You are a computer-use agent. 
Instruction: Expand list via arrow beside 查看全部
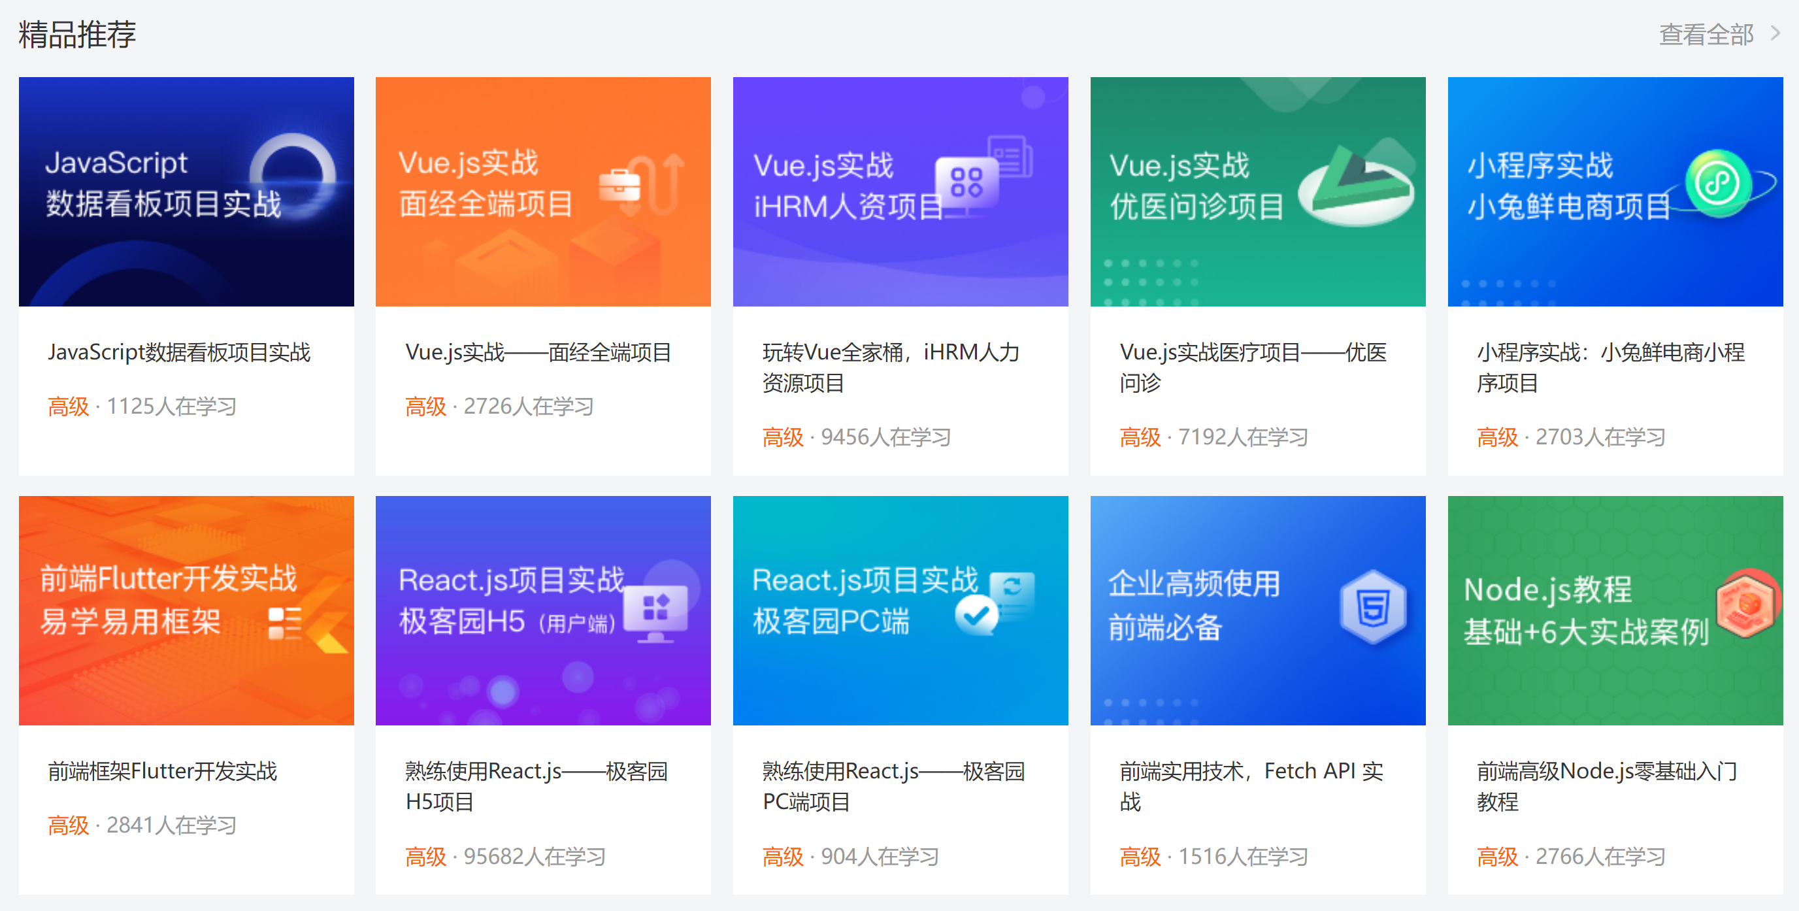pyautogui.click(x=1775, y=33)
